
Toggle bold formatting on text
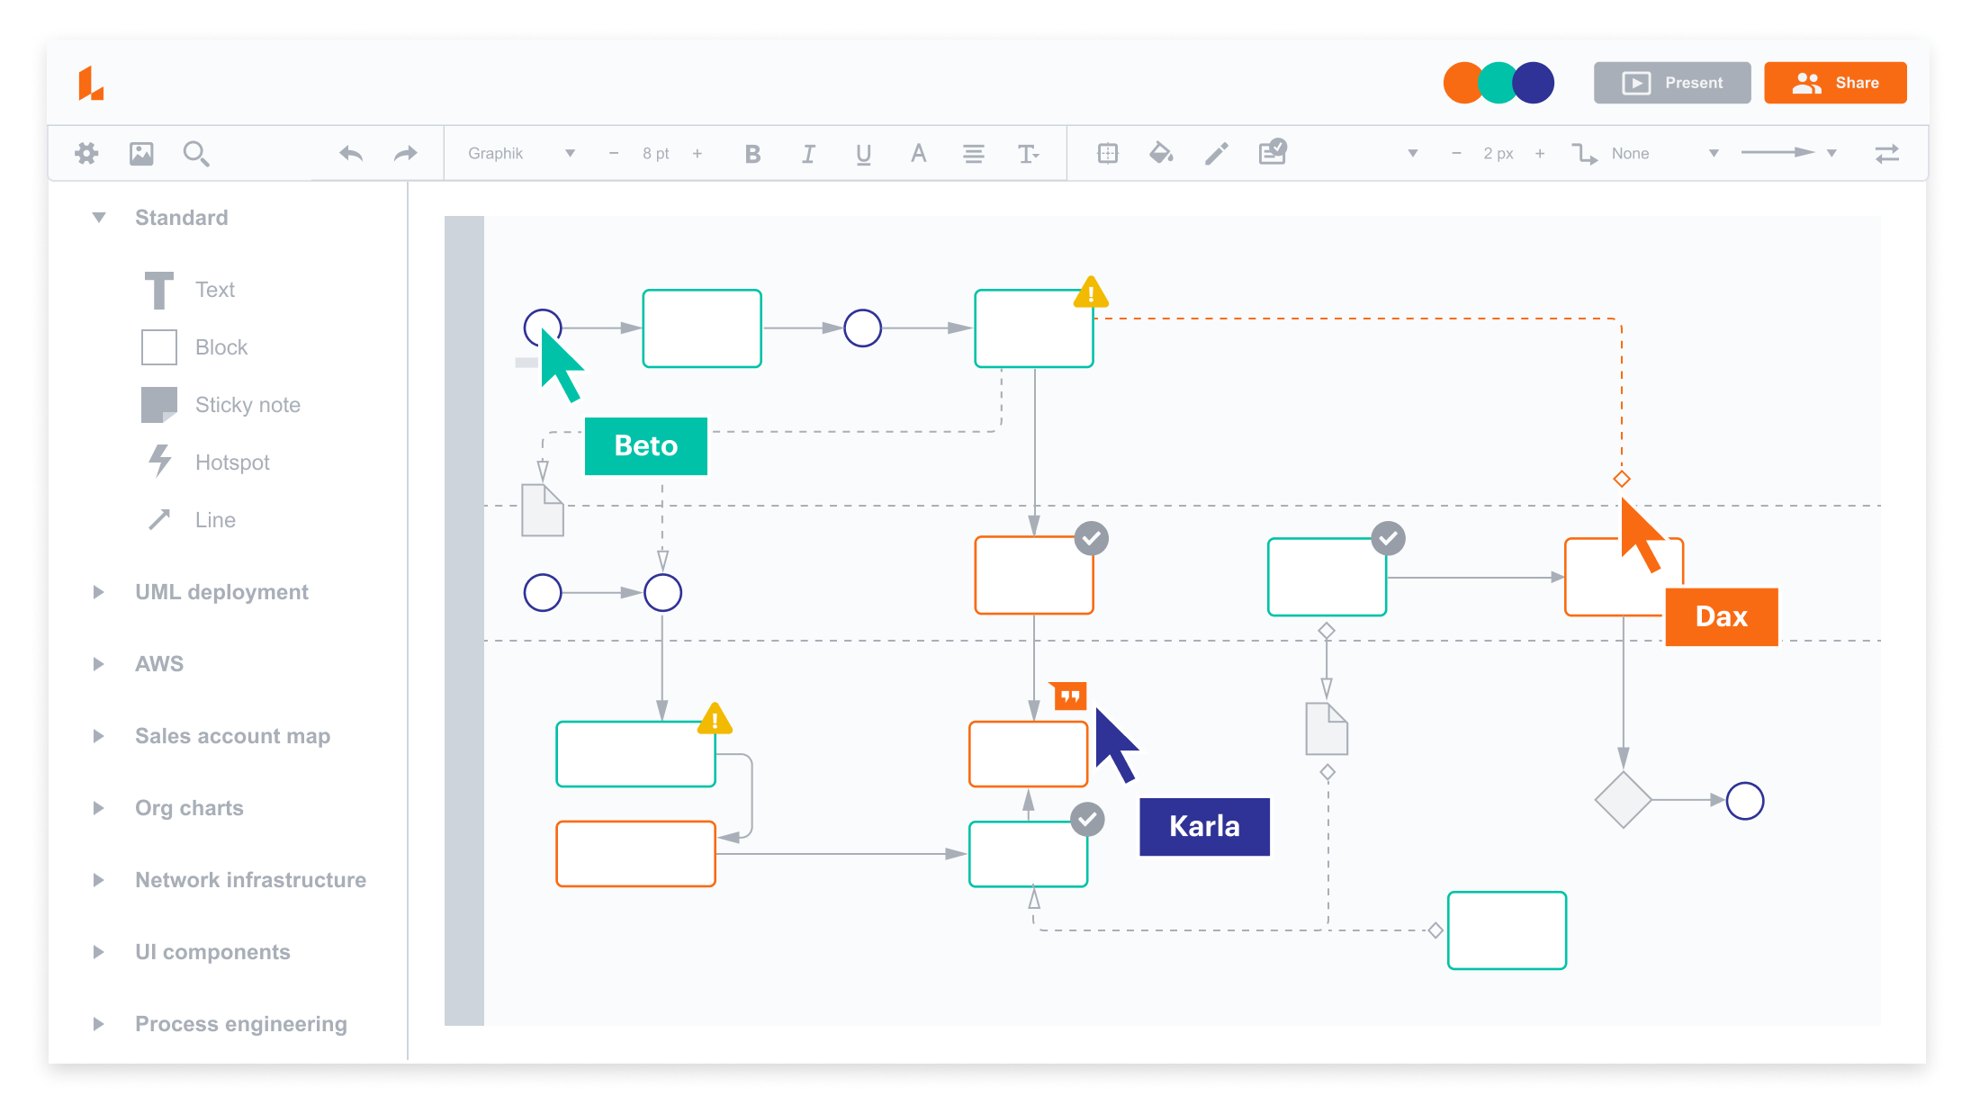tap(753, 152)
